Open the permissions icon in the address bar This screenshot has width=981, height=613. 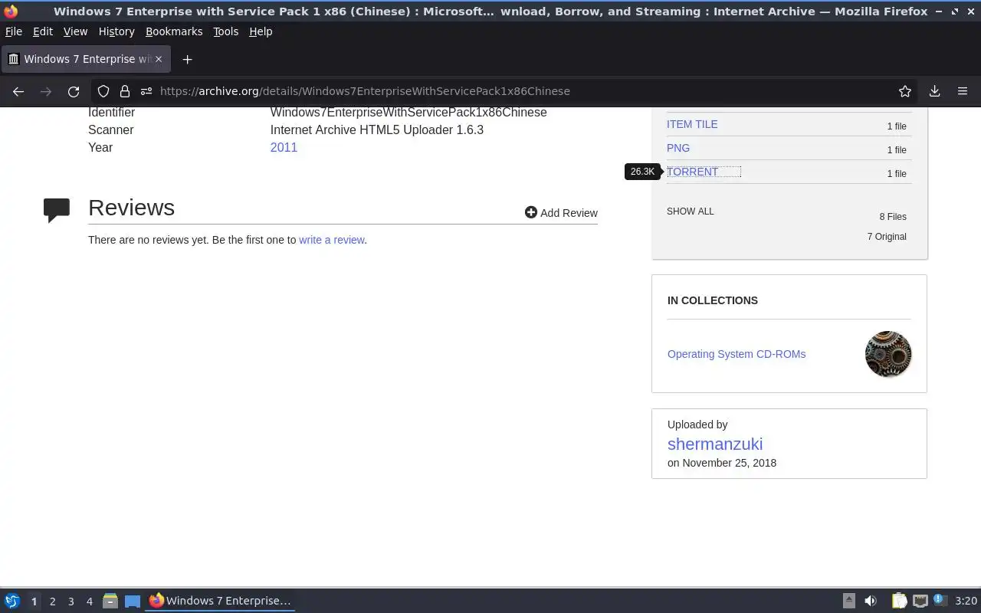click(146, 91)
